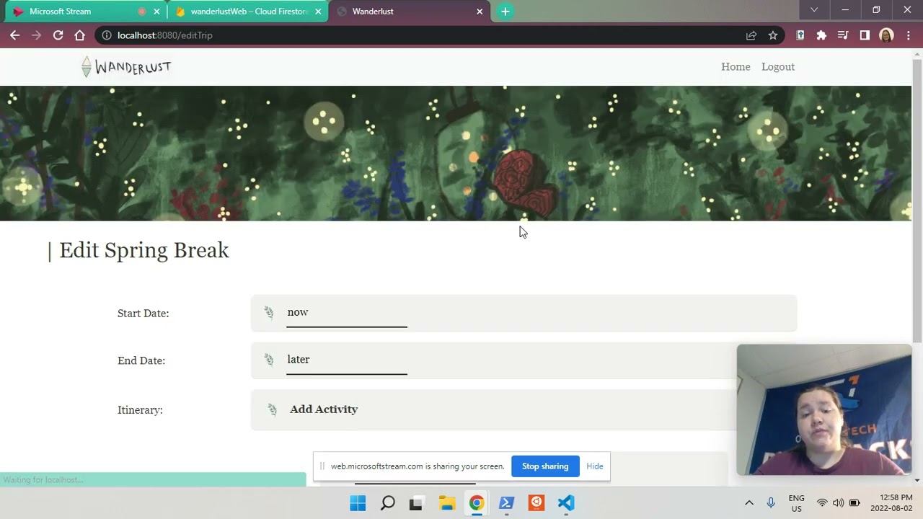
Task: Select the Wanderlust browser tab
Action: [x=410, y=12]
